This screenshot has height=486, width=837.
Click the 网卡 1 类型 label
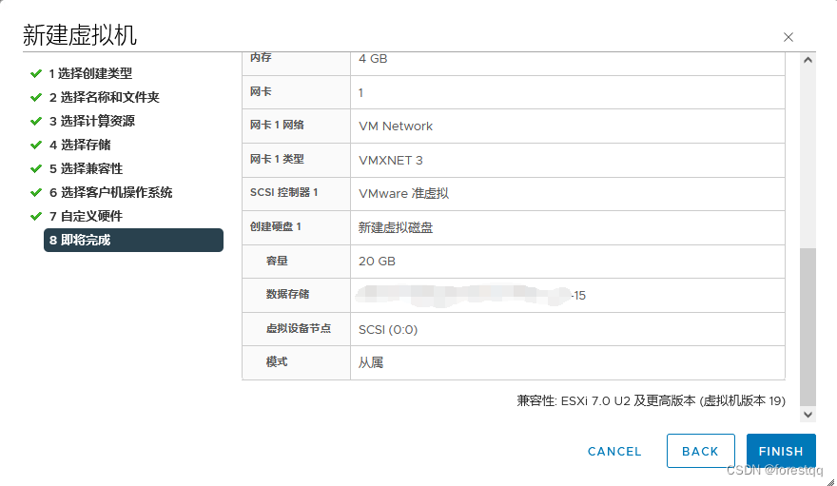click(277, 159)
